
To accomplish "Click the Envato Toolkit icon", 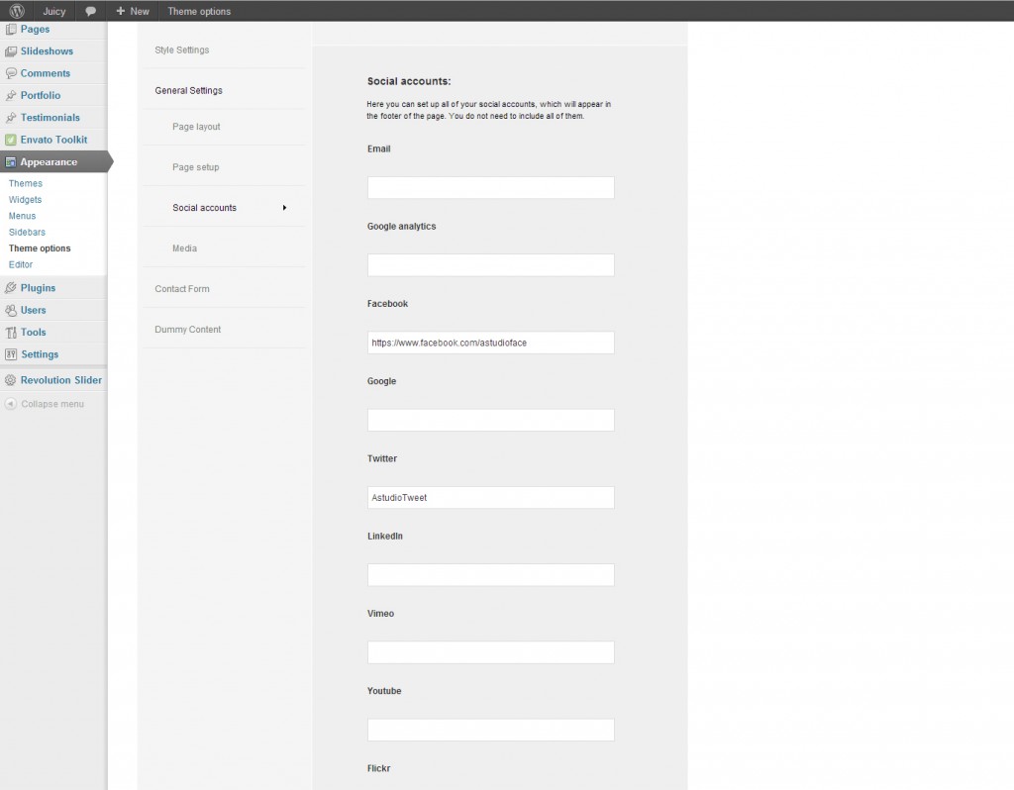I will 11,140.
